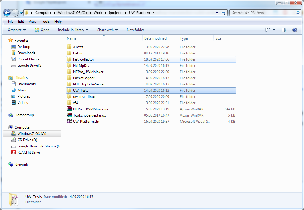Open the Share with dropdown

coord(107,30)
